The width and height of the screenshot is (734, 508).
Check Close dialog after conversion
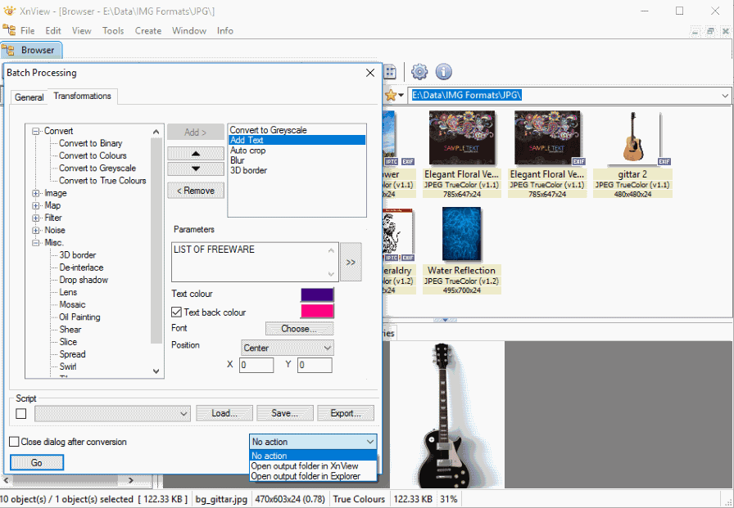(15, 442)
